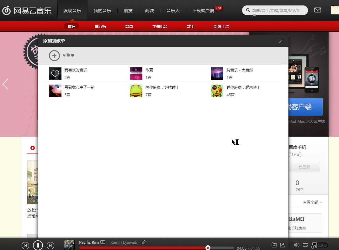Image resolution: width=339 pixels, height=250 pixels.
Task: Open artist Ramin Djawadi
Action: coord(124,242)
